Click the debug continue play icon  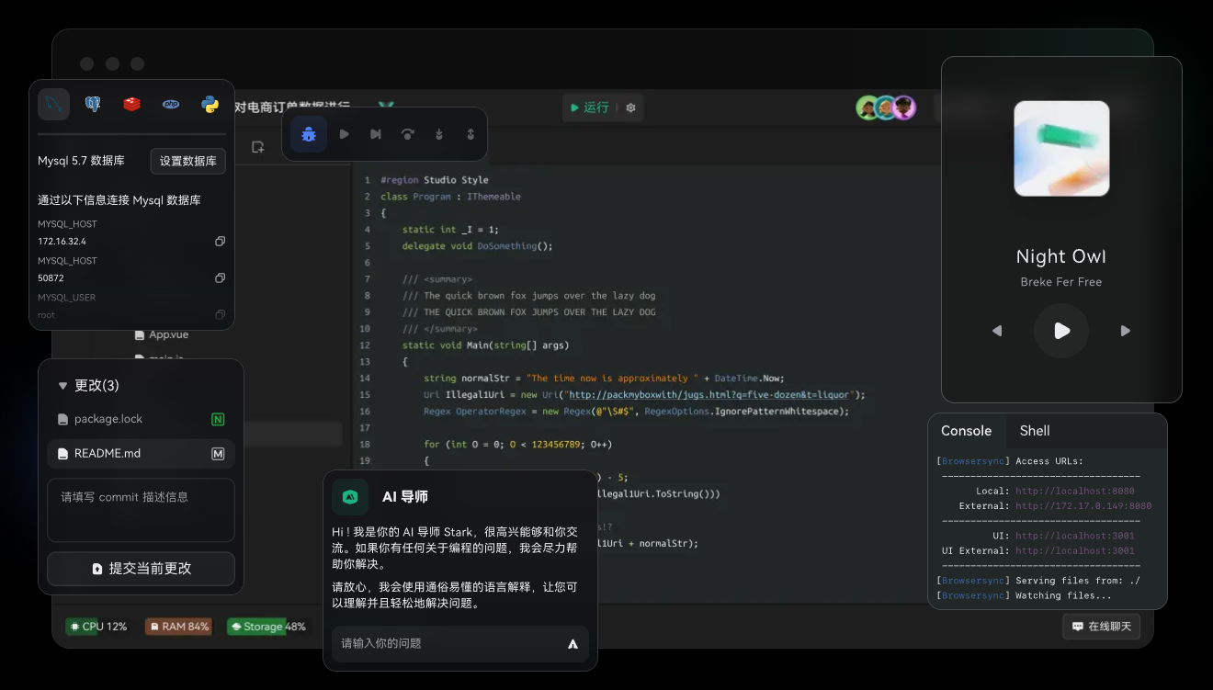point(344,134)
